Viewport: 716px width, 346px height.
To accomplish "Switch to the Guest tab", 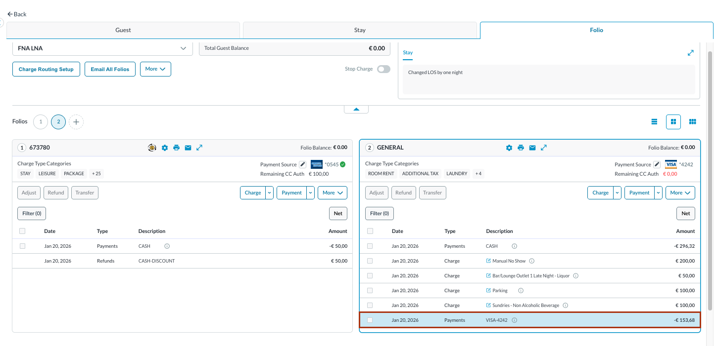I will coord(123,30).
